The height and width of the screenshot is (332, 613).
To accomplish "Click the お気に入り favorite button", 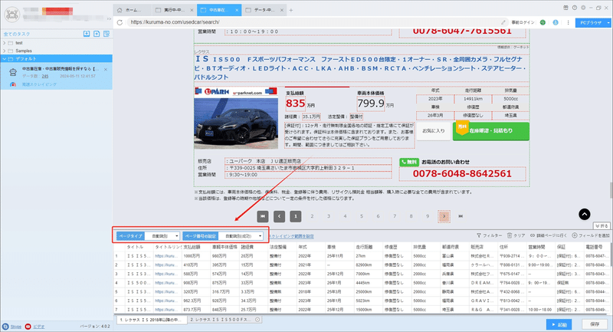I will coord(434,131).
